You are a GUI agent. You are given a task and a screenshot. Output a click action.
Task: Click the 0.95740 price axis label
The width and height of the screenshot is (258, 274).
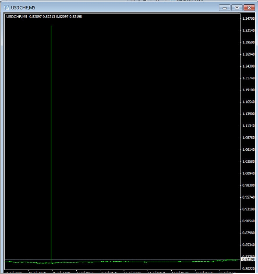(x=248, y=197)
